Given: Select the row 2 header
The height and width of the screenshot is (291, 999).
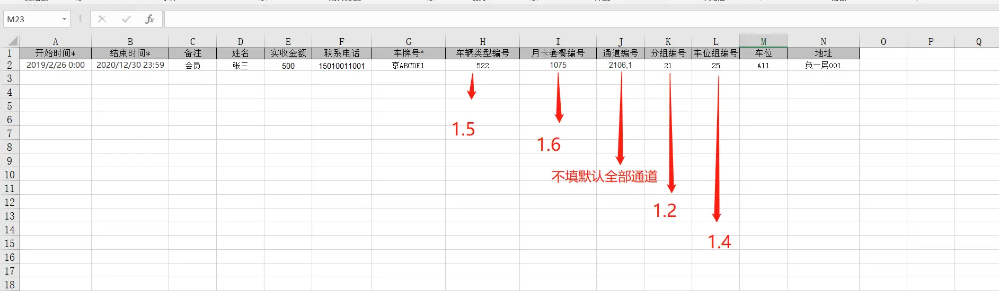Looking at the screenshot, I should [x=9, y=66].
